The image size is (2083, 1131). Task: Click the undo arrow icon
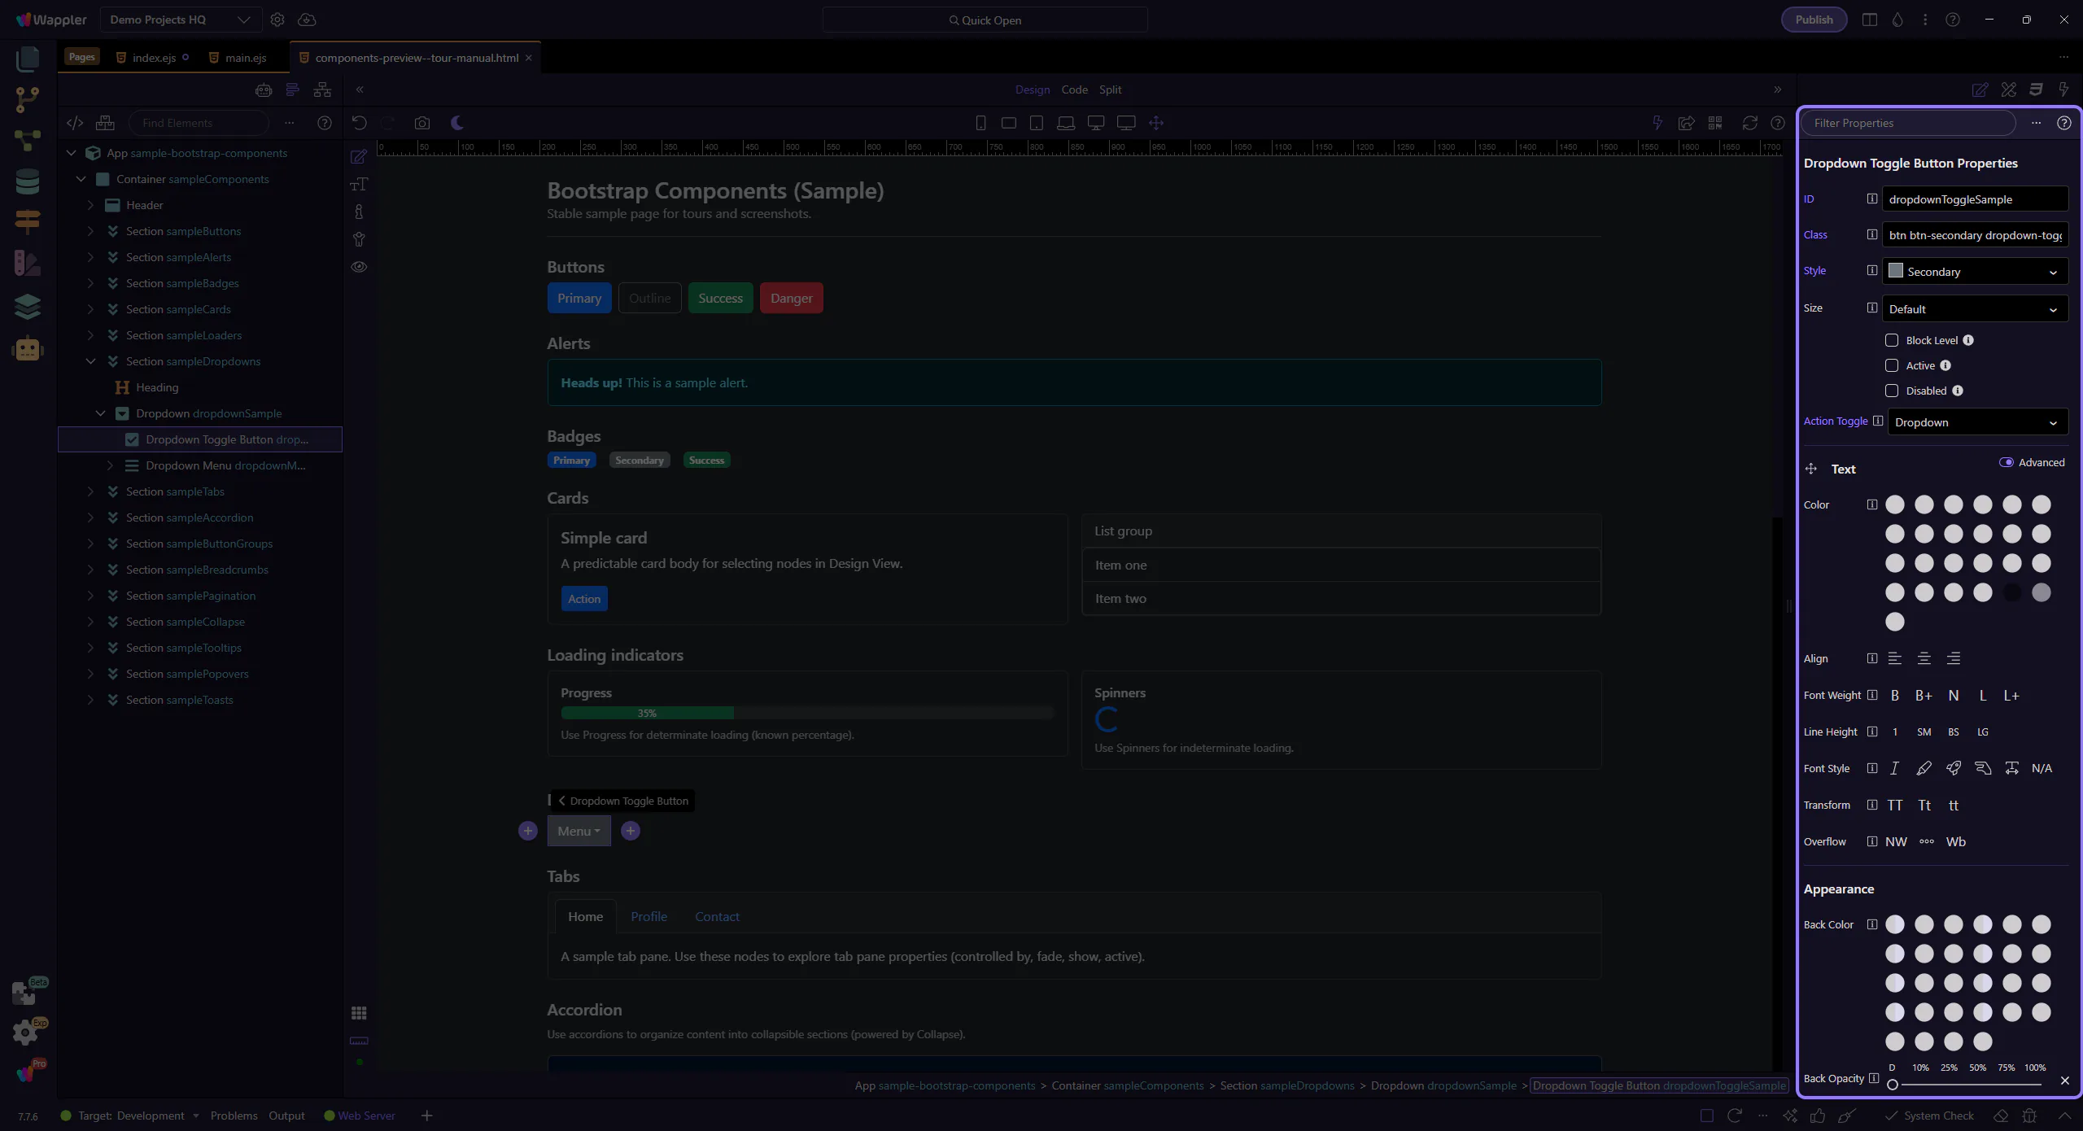[x=359, y=123]
